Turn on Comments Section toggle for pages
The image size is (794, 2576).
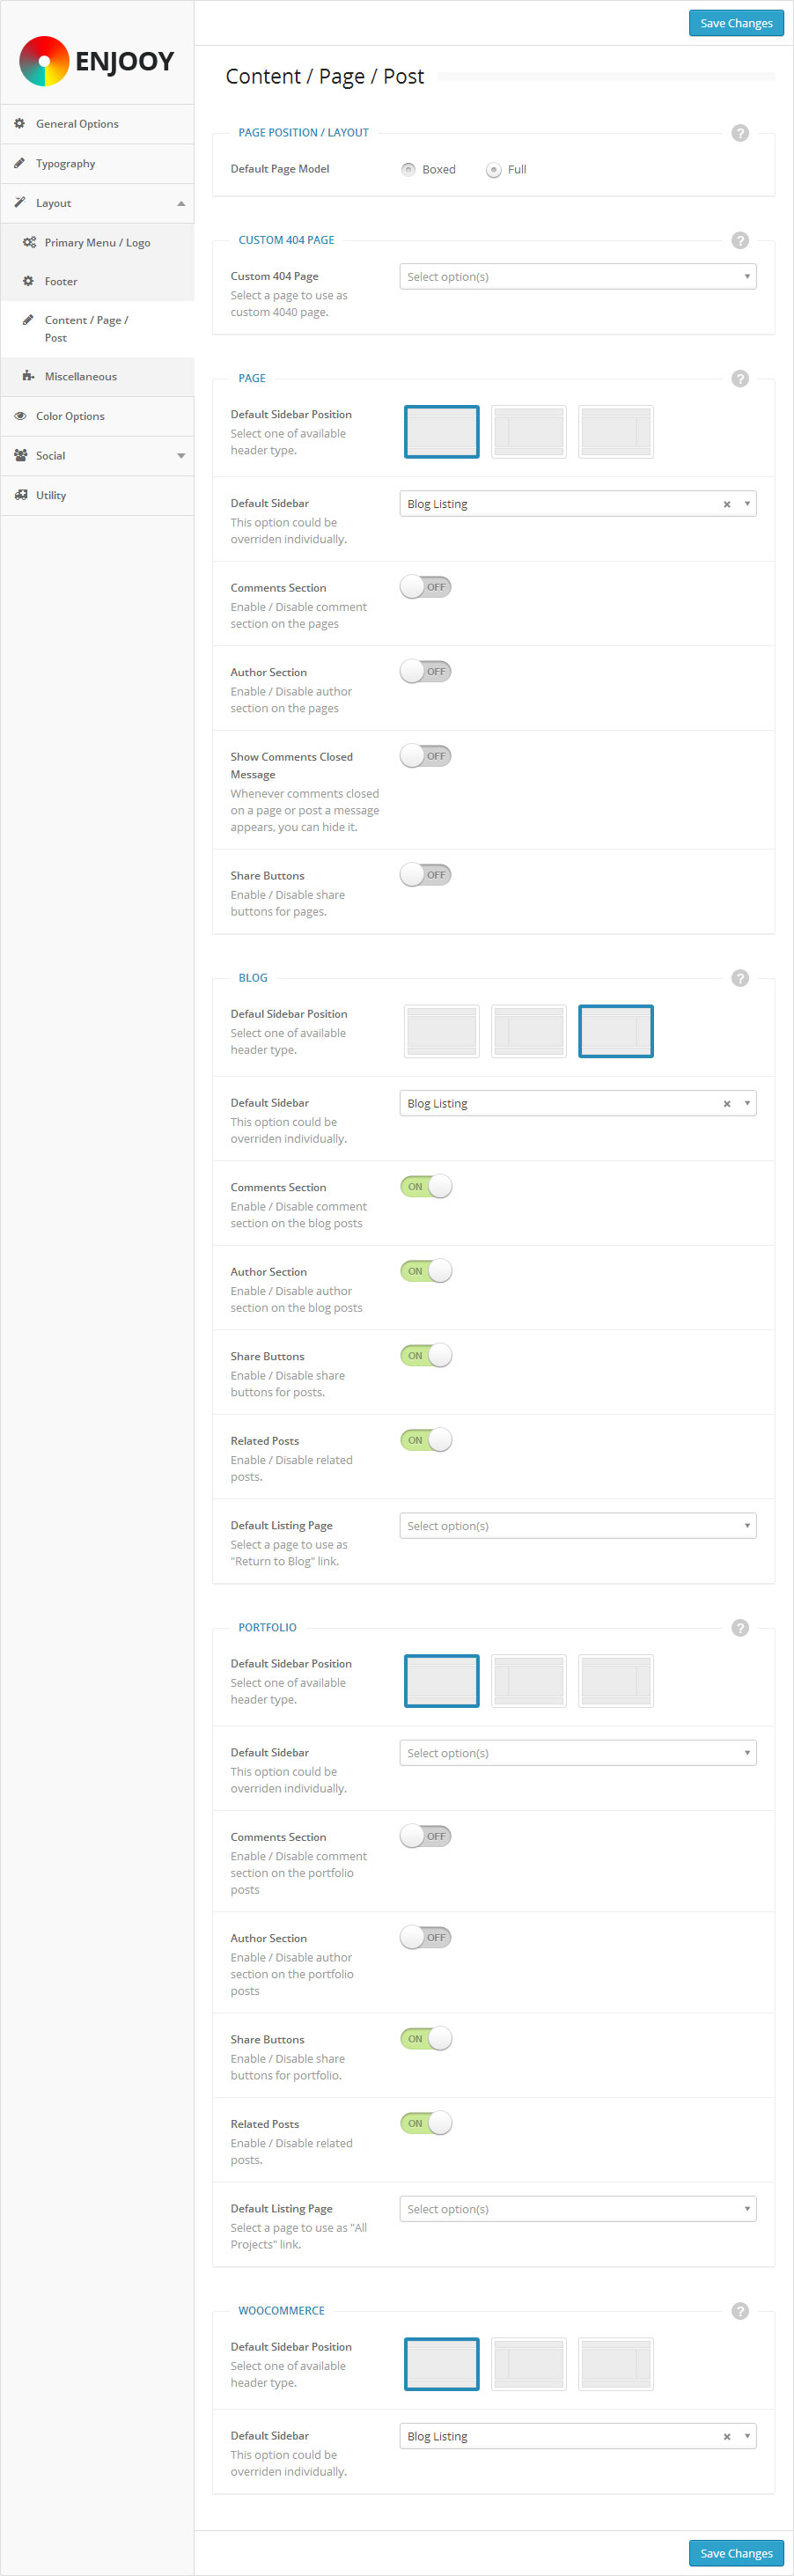coord(426,587)
